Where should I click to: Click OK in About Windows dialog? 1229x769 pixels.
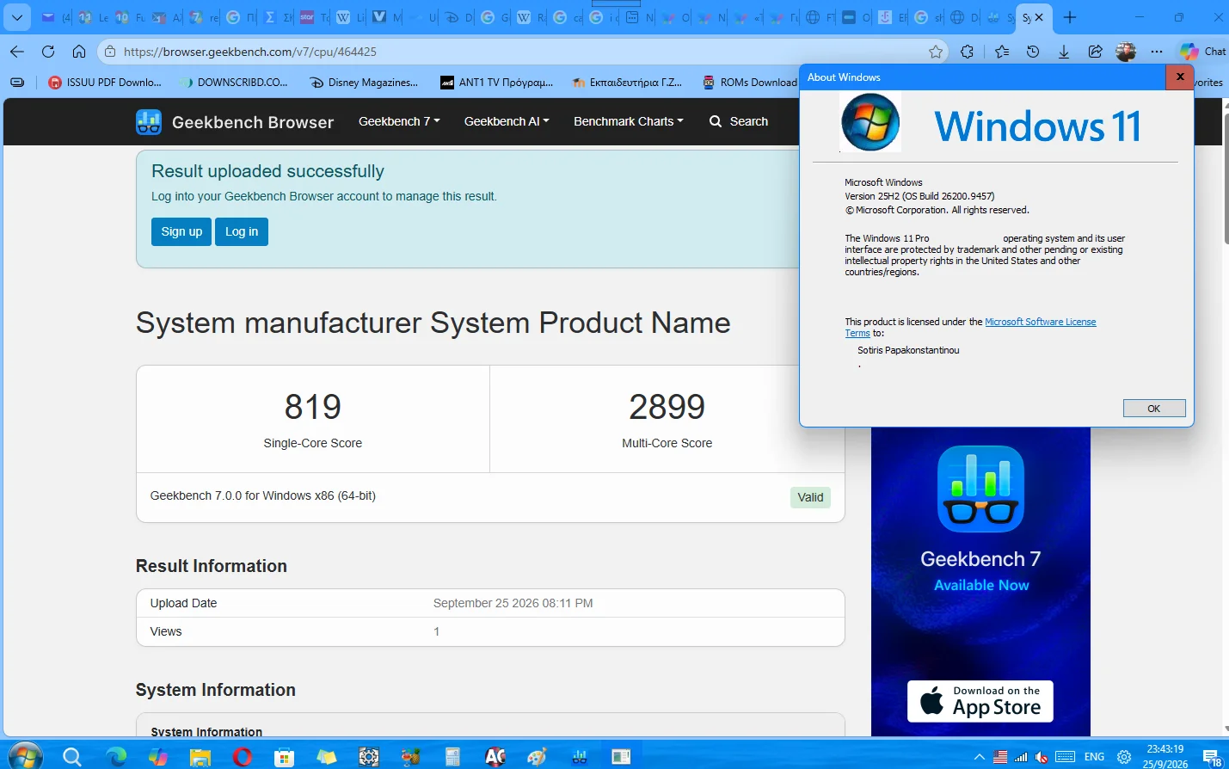coord(1154,409)
